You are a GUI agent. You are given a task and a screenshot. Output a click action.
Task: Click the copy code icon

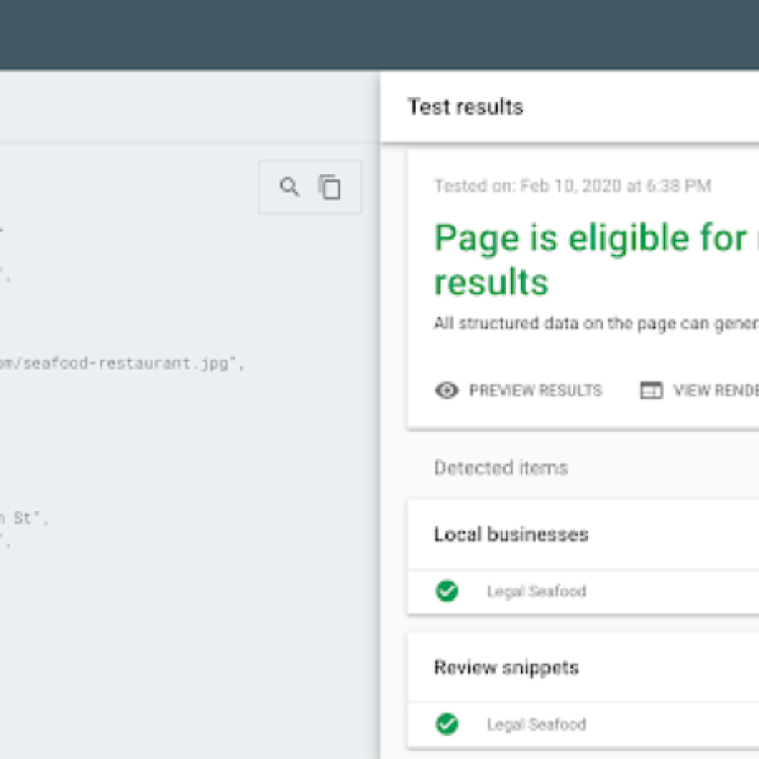tap(330, 187)
